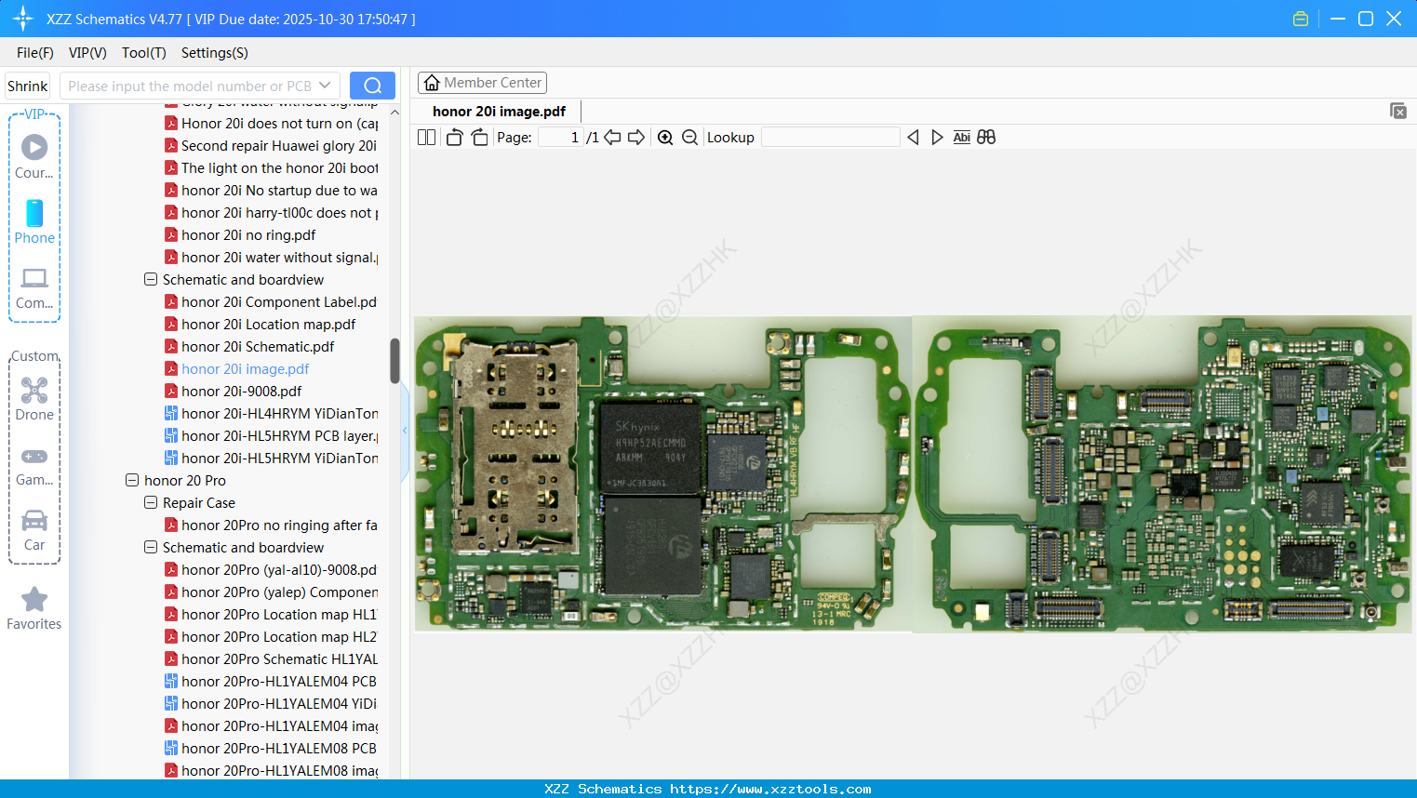
Task: Open honor 20i Schematic.pdf
Action: (258, 346)
